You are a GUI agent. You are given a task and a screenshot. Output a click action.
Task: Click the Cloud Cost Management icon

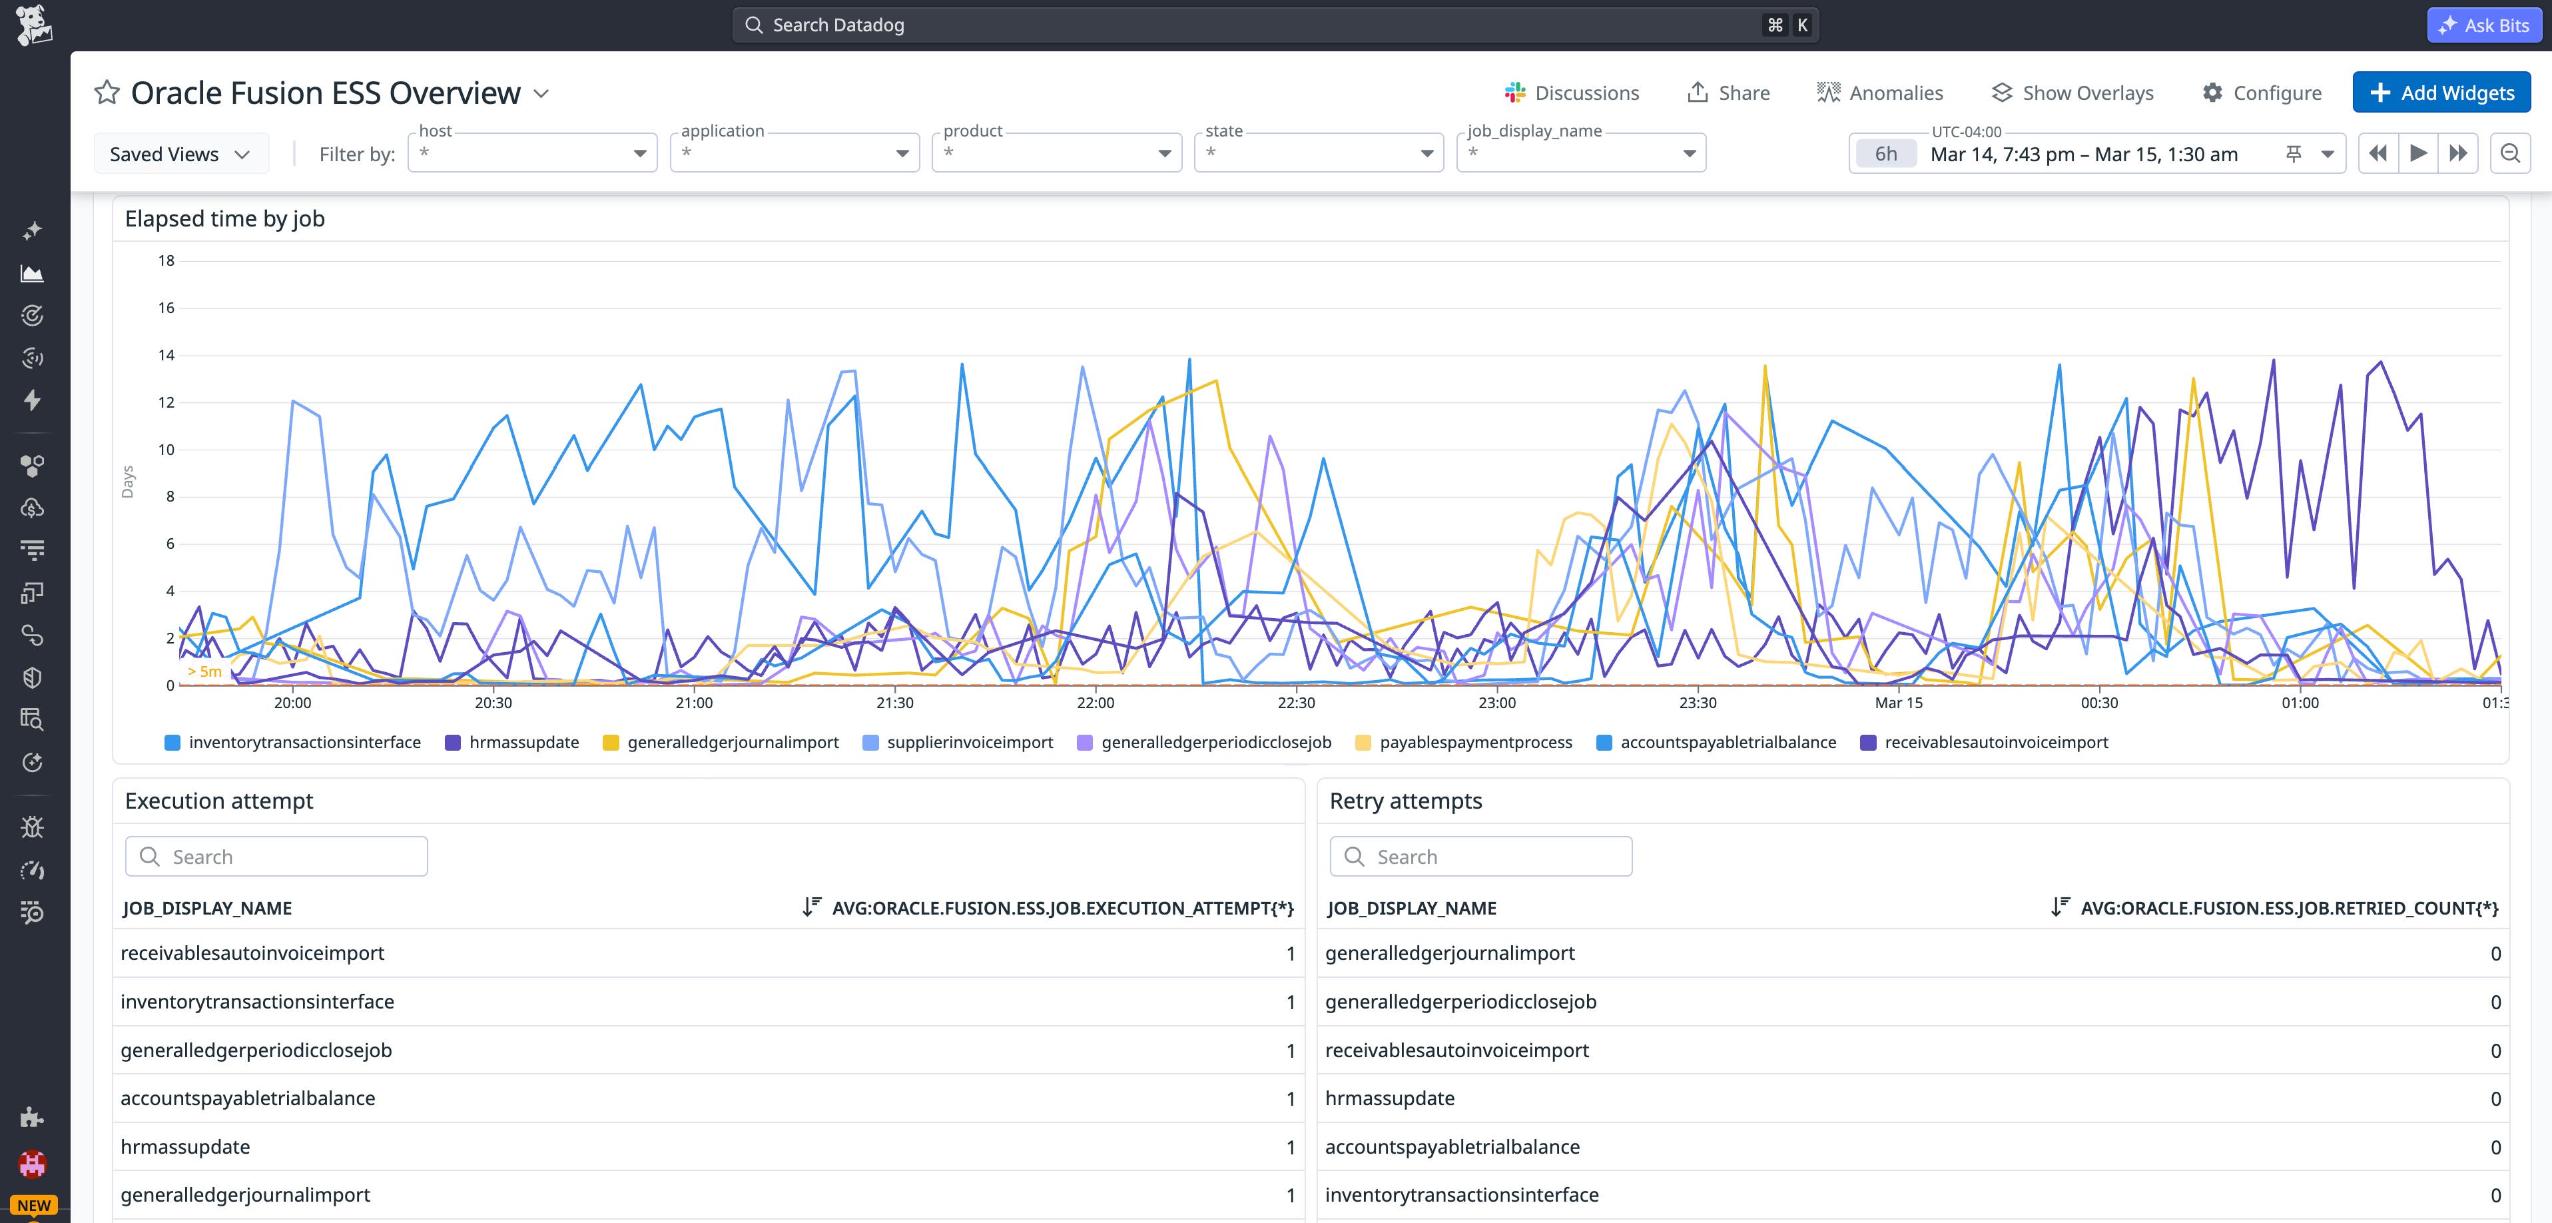pos(33,508)
